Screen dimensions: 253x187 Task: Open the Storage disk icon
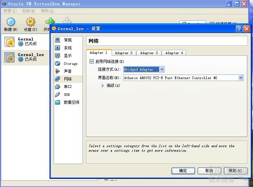click(58, 63)
